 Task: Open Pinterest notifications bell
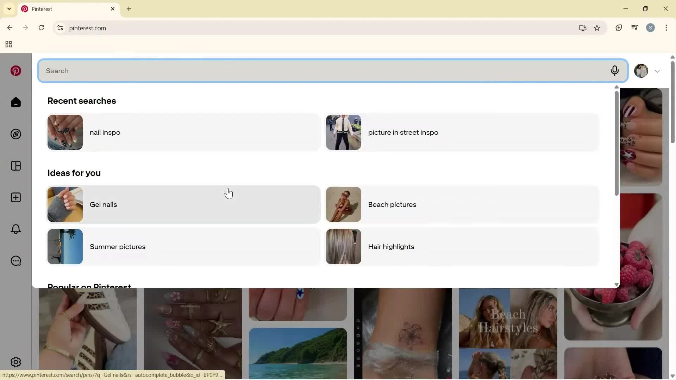pos(15,229)
